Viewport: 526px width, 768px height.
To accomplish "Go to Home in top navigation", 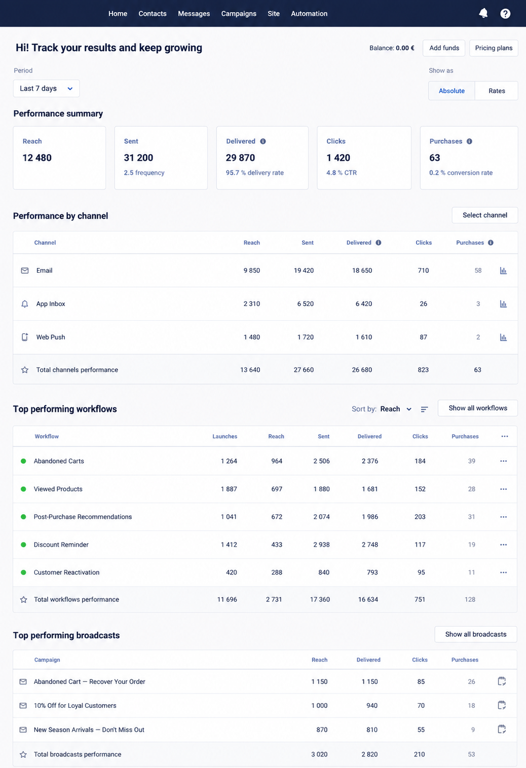I will point(118,14).
